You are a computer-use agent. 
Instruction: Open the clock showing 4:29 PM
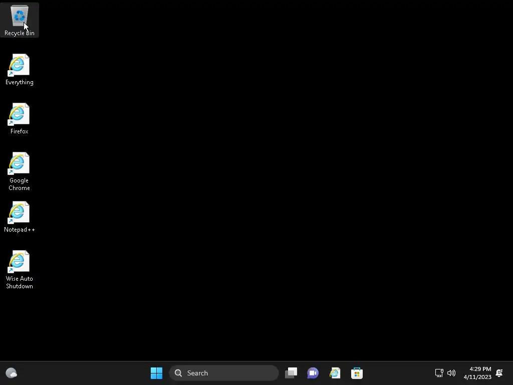(477, 373)
